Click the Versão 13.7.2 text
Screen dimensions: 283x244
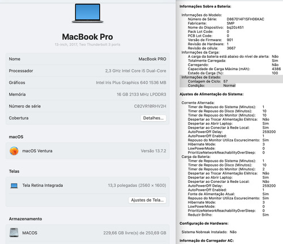point(153,151)
